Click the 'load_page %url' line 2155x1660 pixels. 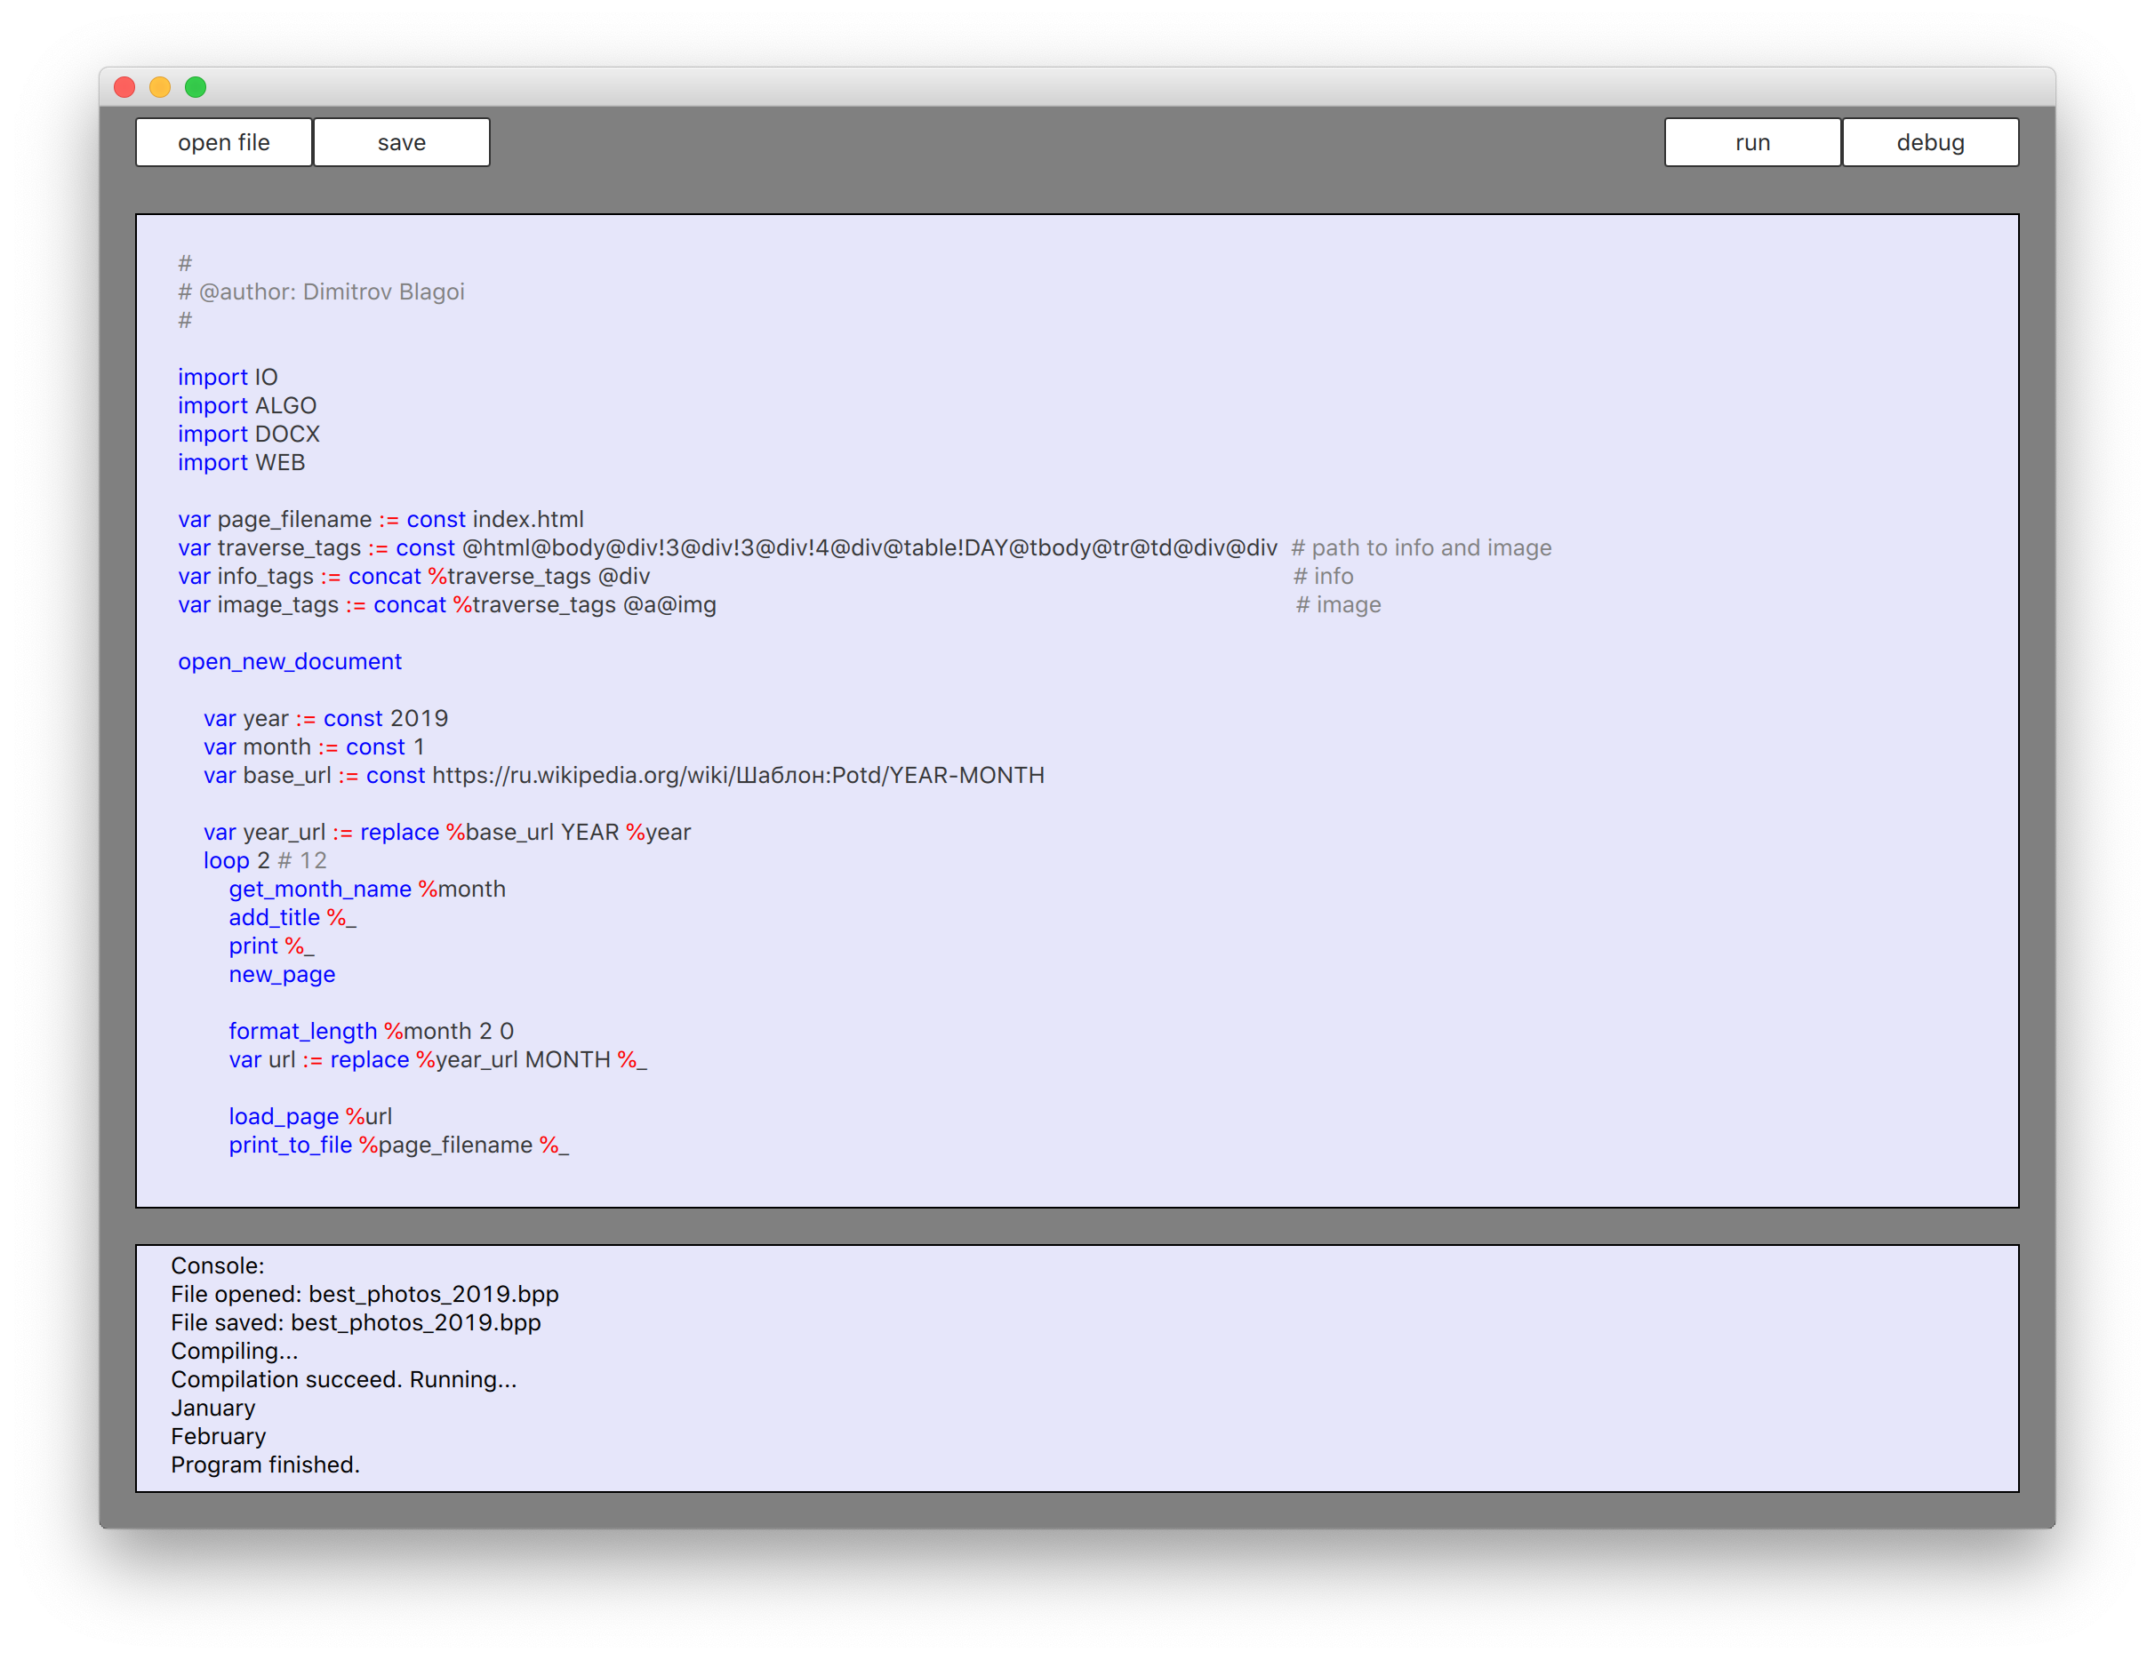pyautogui.click(x=311, y=1118)
